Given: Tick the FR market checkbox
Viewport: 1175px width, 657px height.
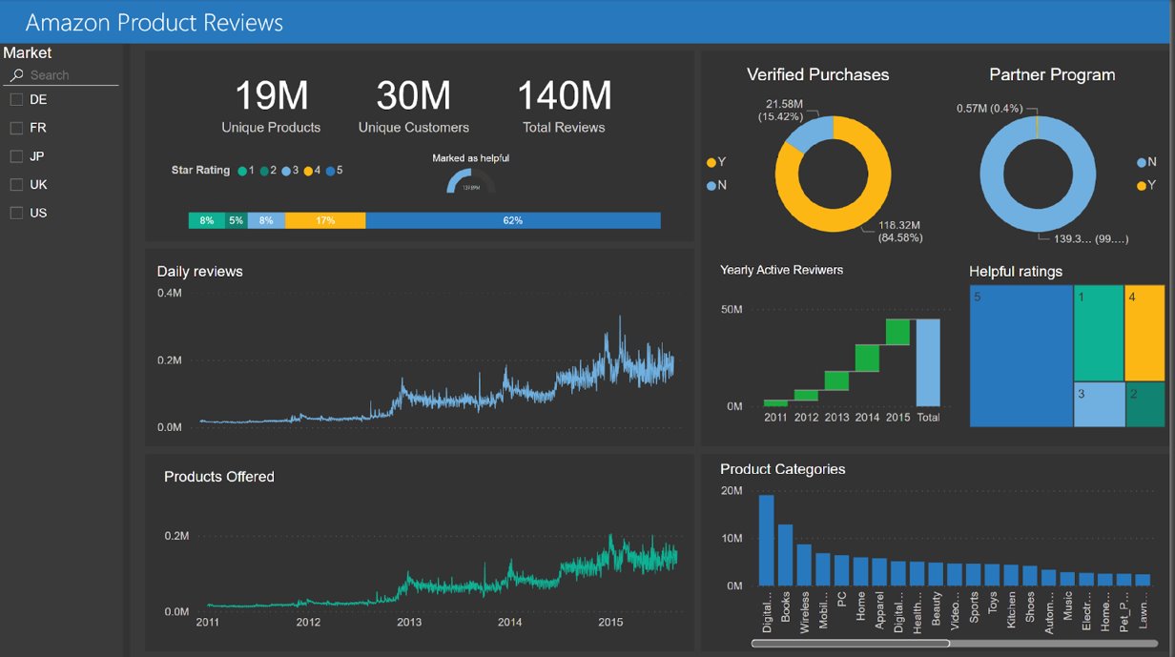Looking at the screenshot, I should click(16, 128).
